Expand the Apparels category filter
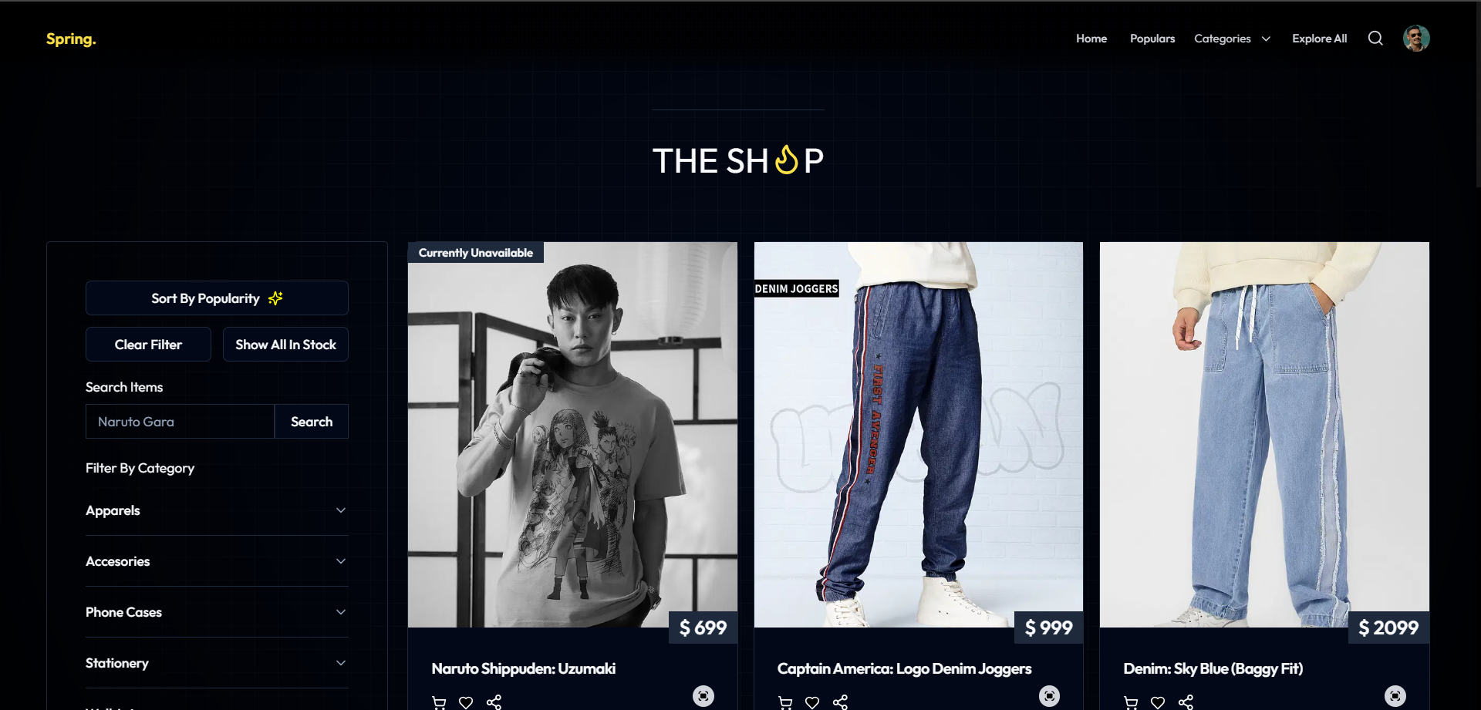Image resolution: width=1481 pixels, height=710 pixels. click(217, 510)
